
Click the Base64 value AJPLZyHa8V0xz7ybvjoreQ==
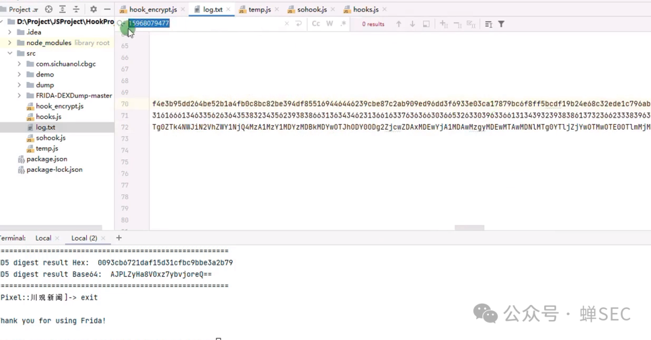click(161, 274)
